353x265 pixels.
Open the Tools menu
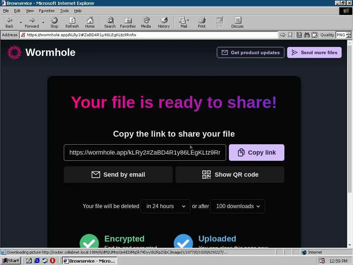64,11
